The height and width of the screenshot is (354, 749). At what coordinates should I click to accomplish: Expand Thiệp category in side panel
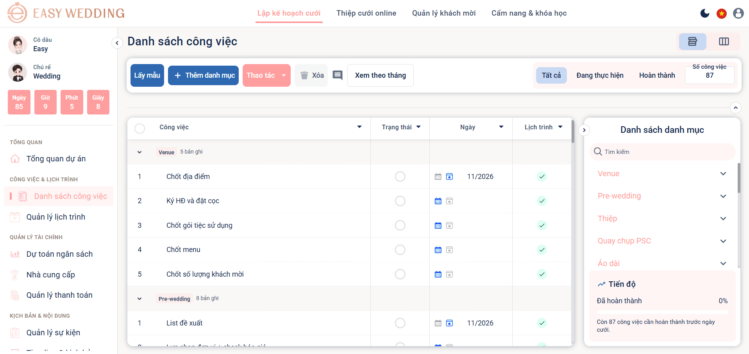(723, 218)
